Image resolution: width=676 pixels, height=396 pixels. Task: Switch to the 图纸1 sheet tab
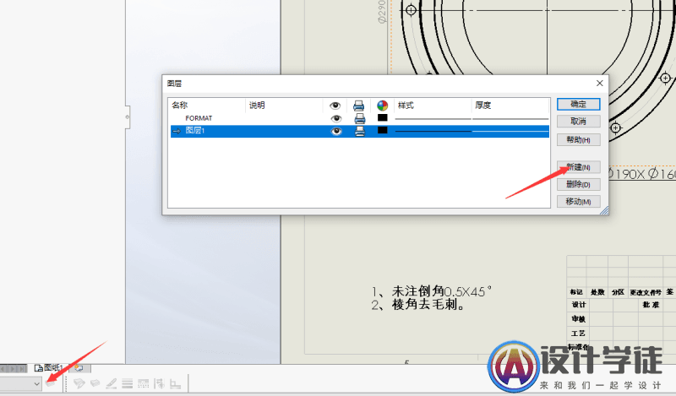[49, 368]
